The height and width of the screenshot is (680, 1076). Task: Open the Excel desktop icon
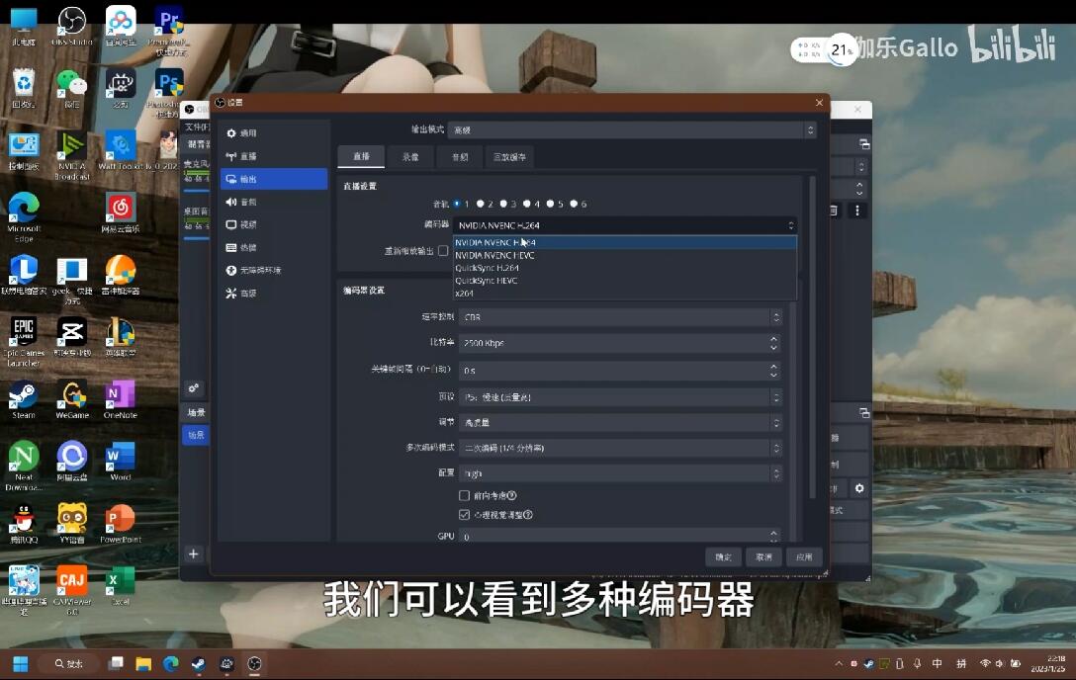tap(120, 585)
